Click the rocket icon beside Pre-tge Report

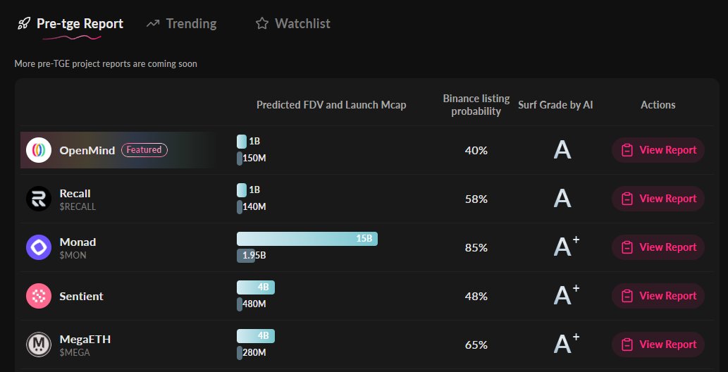point(24,24)
